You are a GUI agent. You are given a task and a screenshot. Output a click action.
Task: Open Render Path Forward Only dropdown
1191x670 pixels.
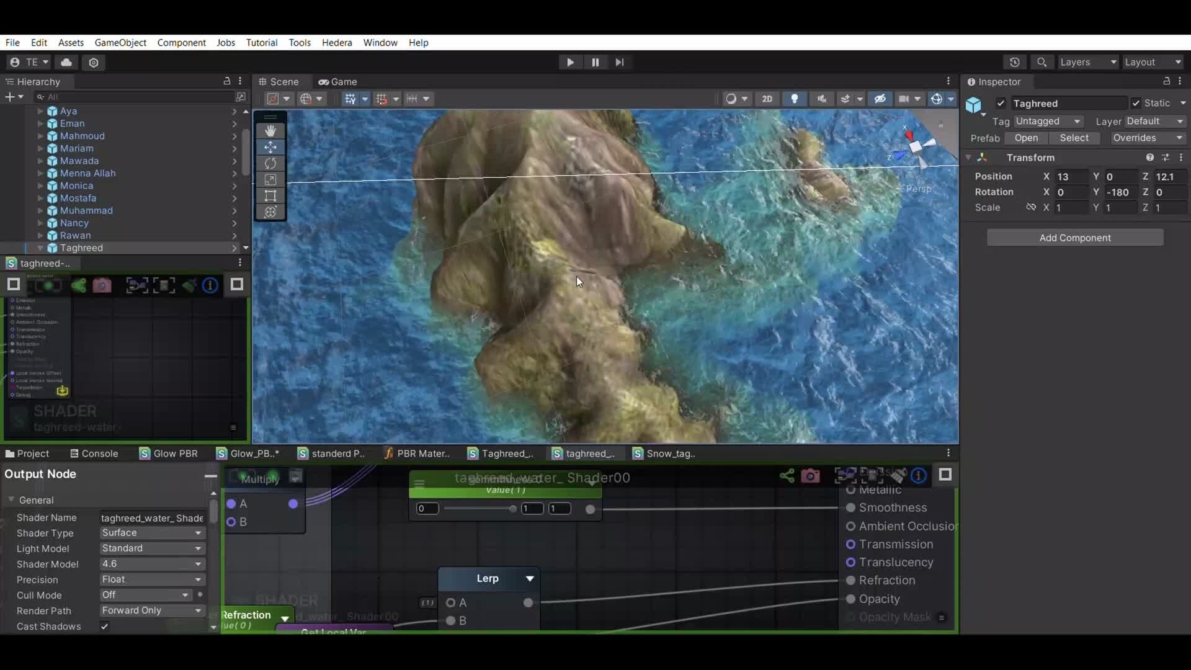click(x=152, y=610)
